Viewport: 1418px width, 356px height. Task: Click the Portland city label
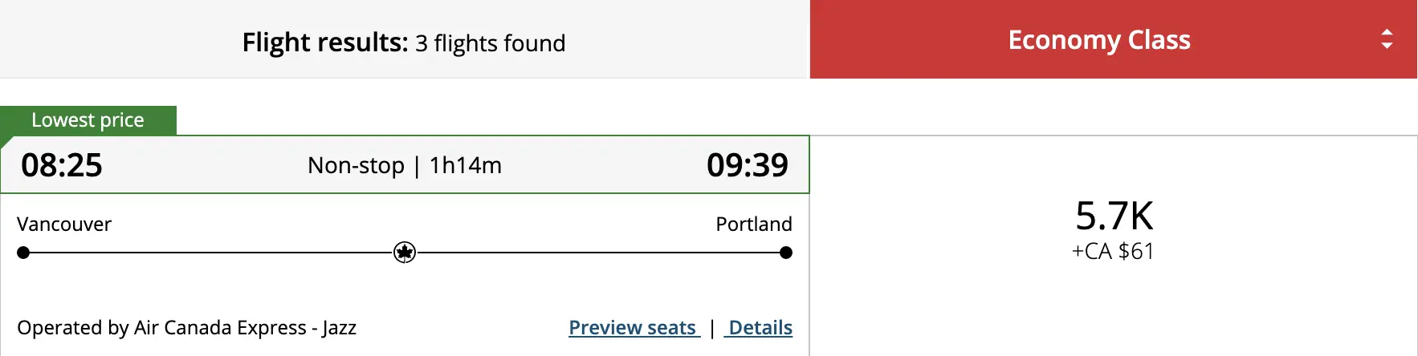pyautogui.click(x=754, y=224)
